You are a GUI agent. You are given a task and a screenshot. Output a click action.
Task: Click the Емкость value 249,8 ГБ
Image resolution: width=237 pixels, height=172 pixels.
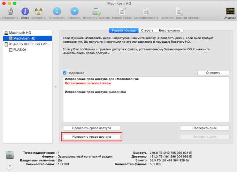click(x=171, y=153)
